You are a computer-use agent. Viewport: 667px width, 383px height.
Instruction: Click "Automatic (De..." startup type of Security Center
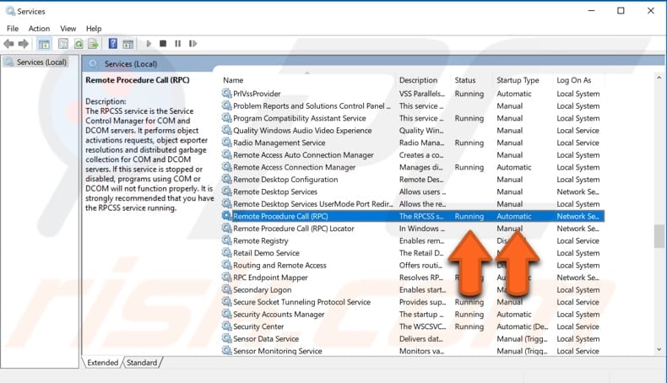click(523, 326)
